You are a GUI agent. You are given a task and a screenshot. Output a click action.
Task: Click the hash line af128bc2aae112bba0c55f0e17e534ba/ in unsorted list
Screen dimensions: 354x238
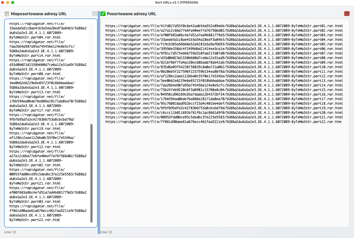pos(42,138)
